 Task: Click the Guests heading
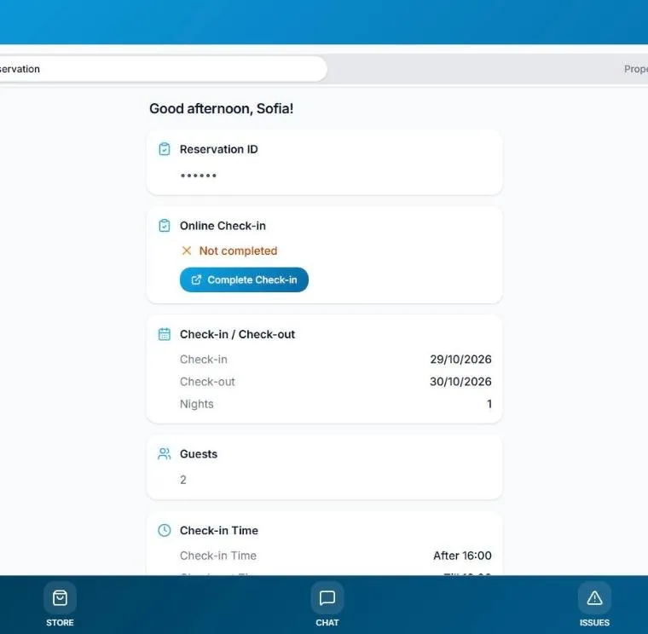[x=199, y=454]
